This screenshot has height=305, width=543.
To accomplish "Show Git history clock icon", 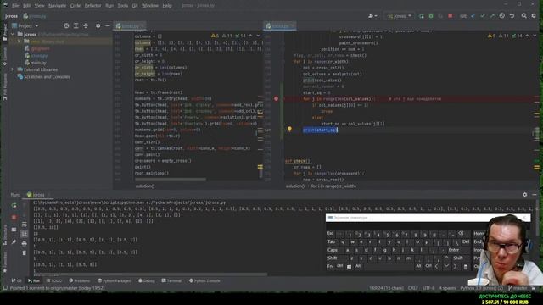I will (x=501, y=16).
